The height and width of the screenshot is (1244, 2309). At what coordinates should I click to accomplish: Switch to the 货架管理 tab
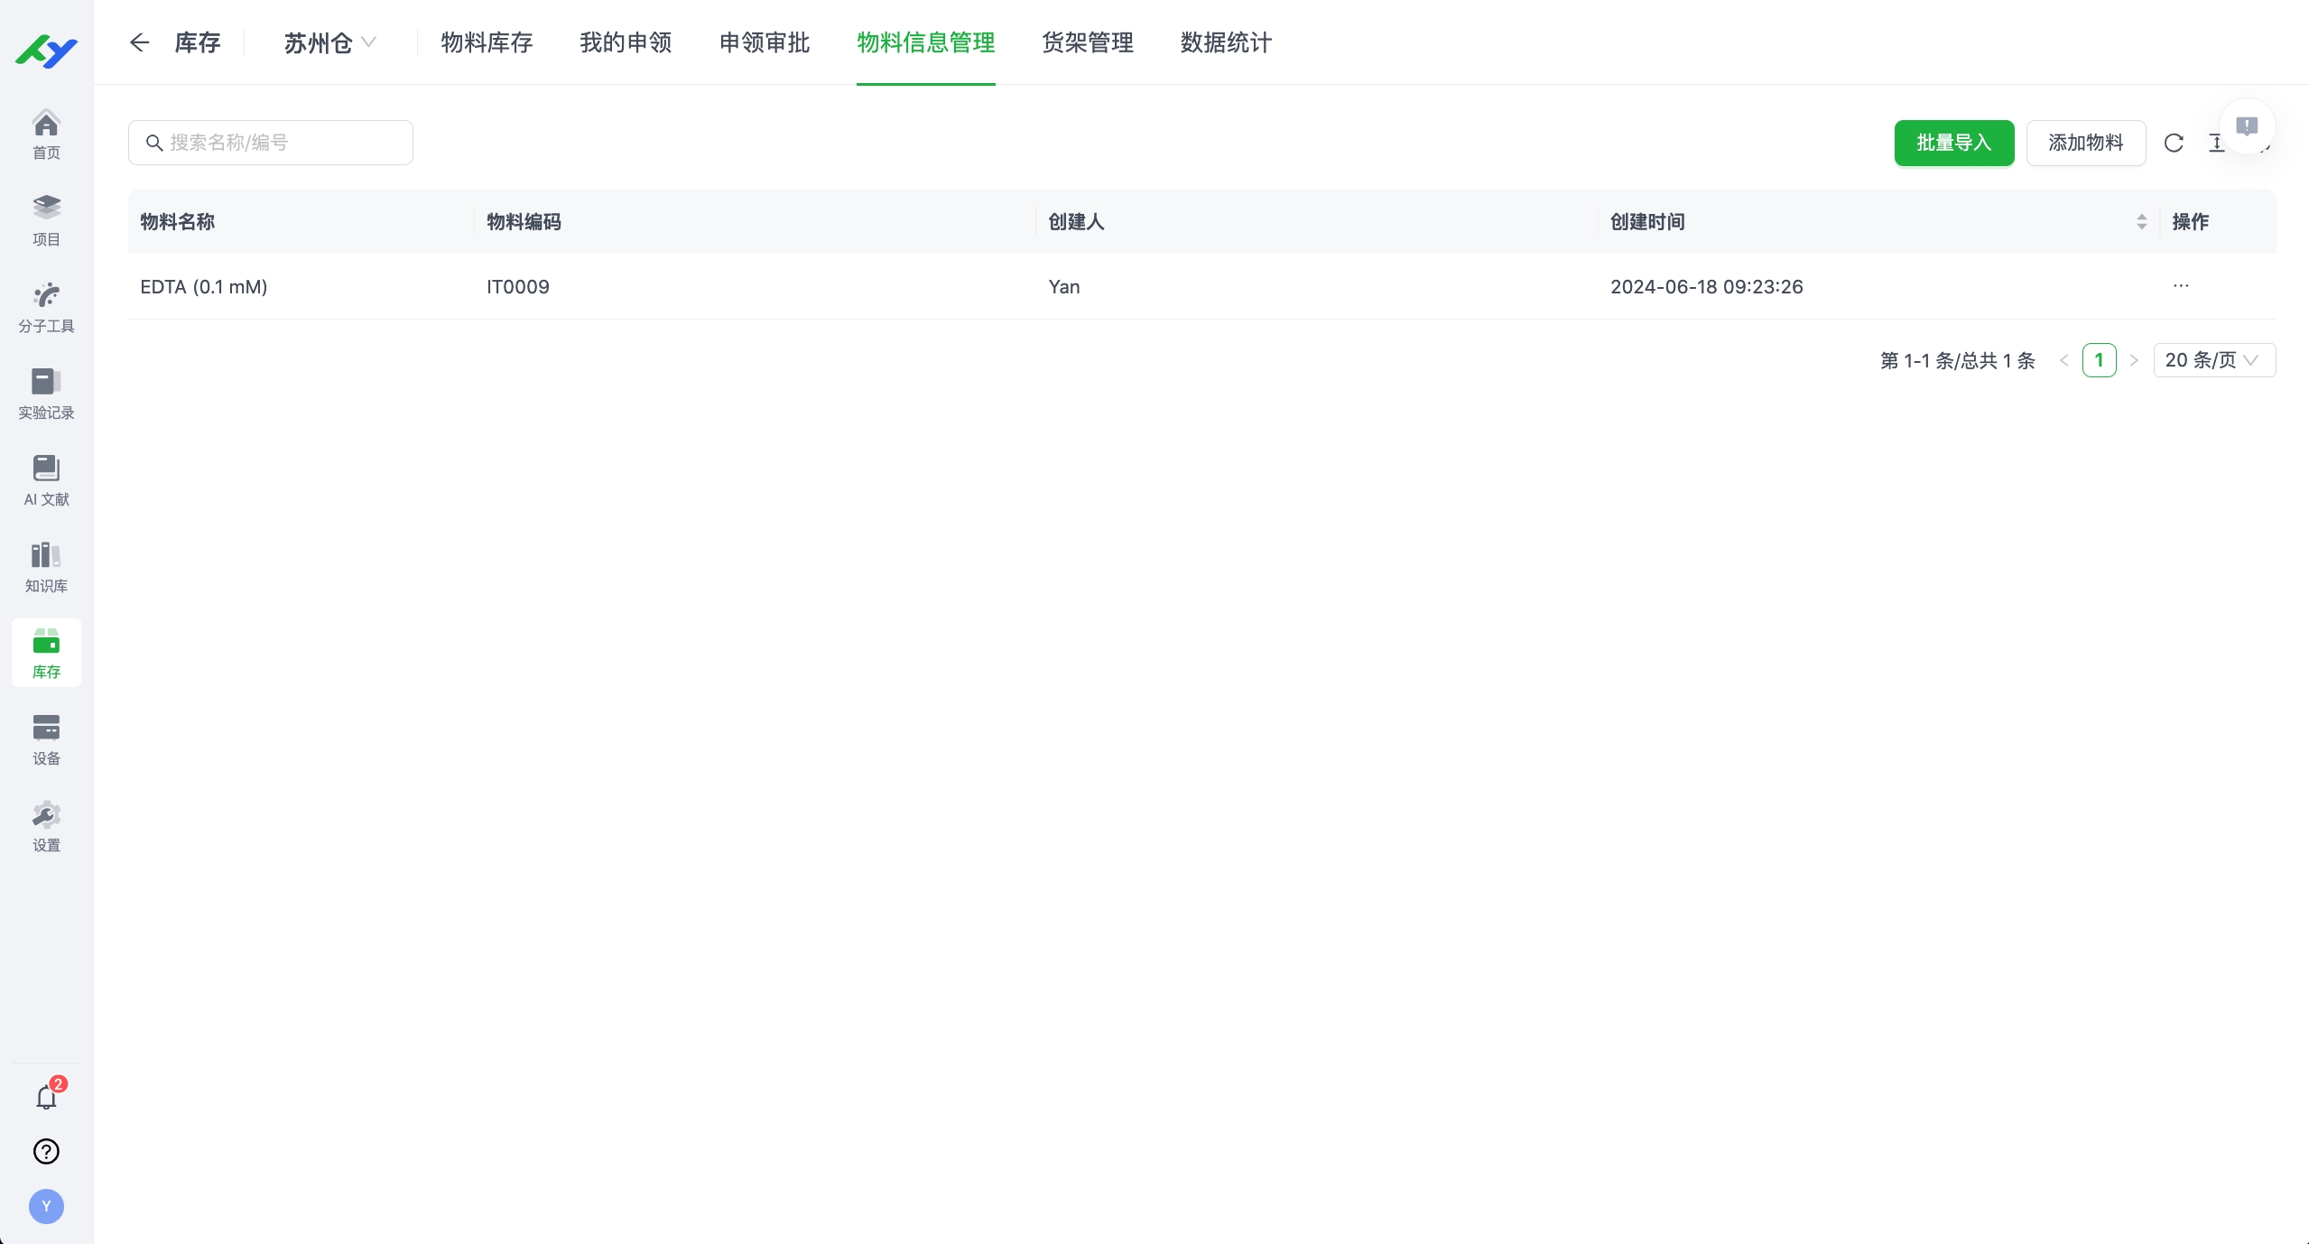1086,42
